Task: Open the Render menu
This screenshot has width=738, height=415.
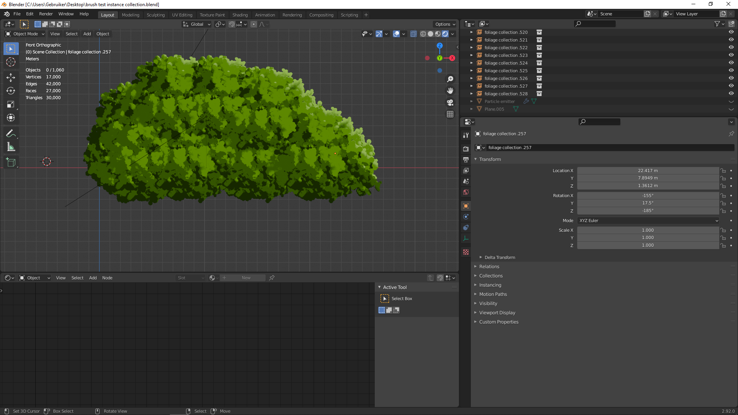Action: pos(46,14)
